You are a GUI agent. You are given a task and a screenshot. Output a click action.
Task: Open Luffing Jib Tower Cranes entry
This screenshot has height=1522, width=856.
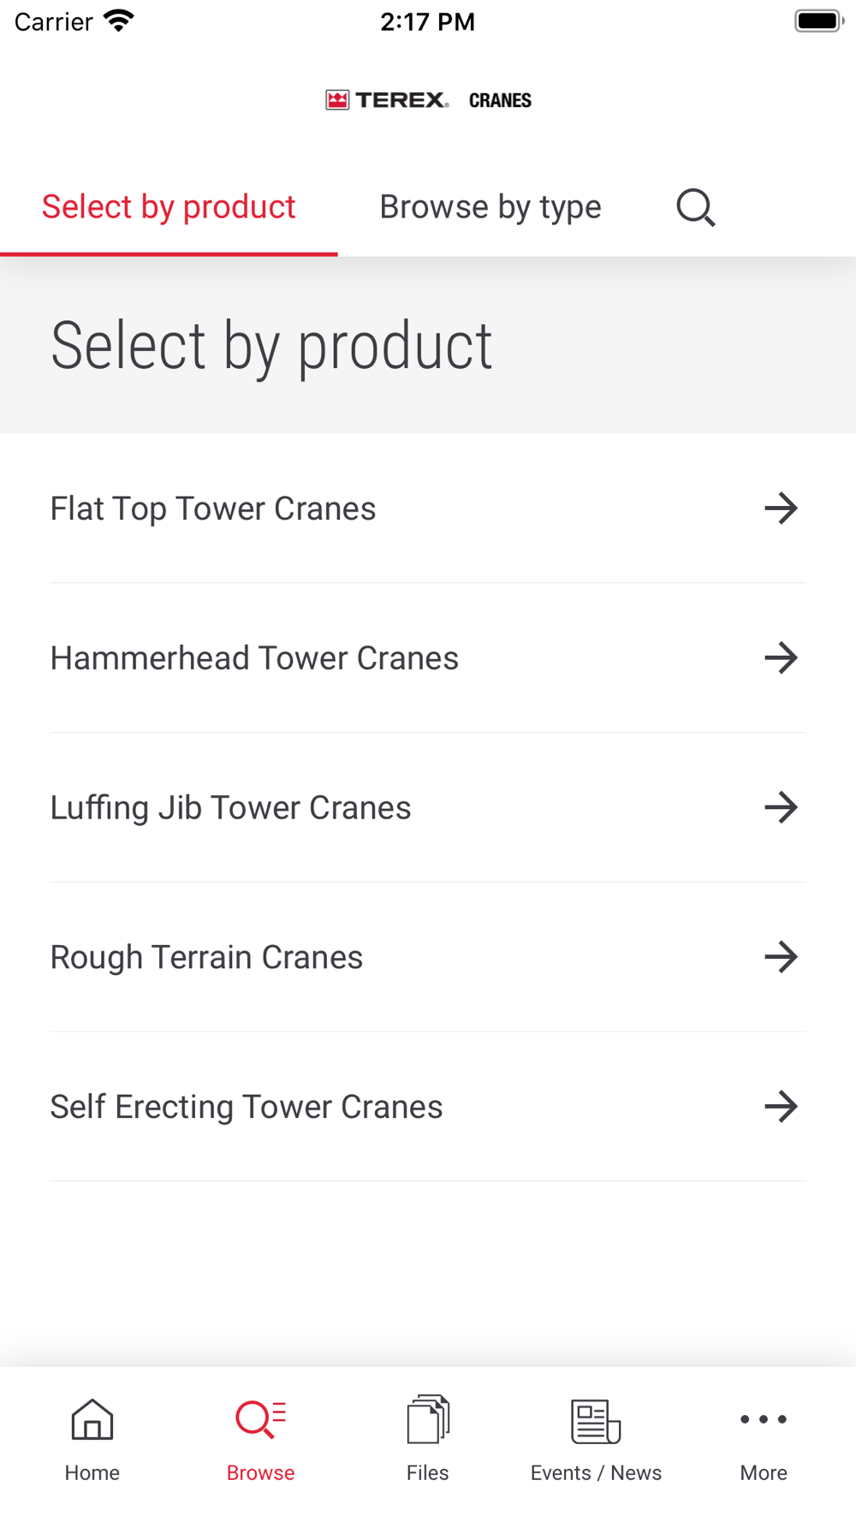pyautogui.click(x=230, y=807)
